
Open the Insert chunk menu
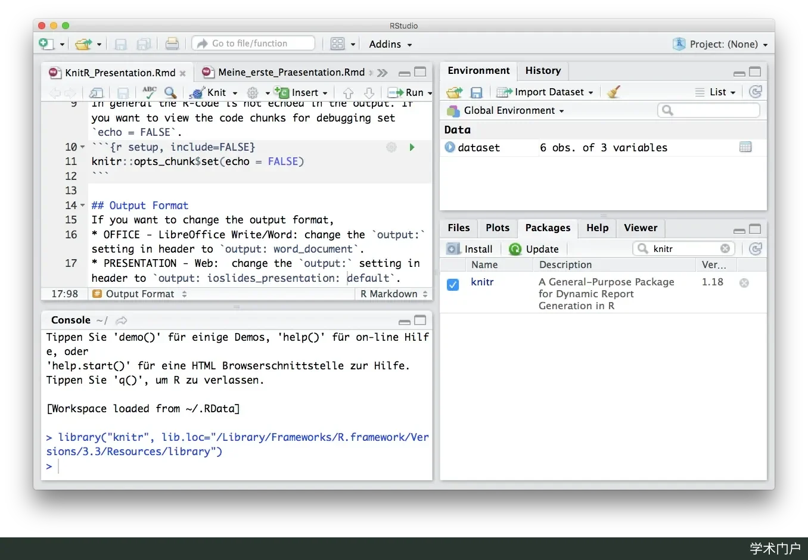point(301,92)
